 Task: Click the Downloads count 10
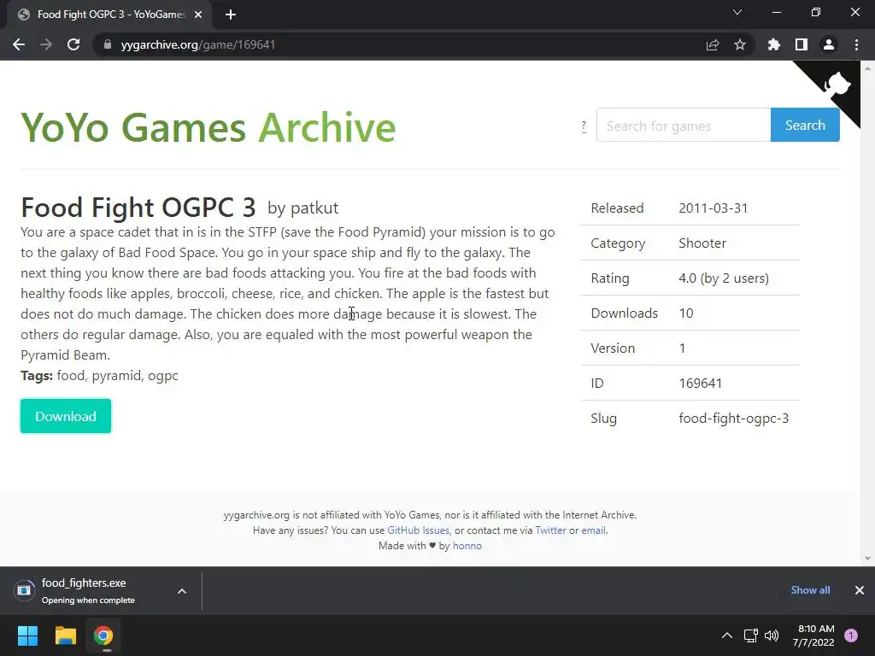[x=686, y=313]
